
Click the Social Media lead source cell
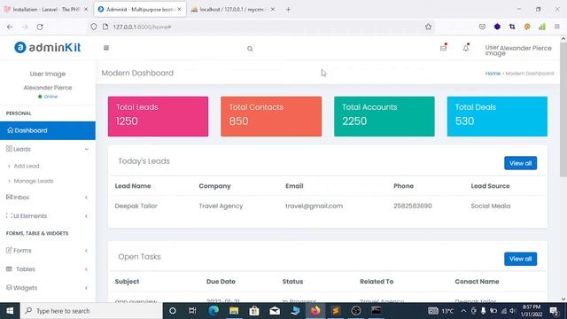coord(491,206)
